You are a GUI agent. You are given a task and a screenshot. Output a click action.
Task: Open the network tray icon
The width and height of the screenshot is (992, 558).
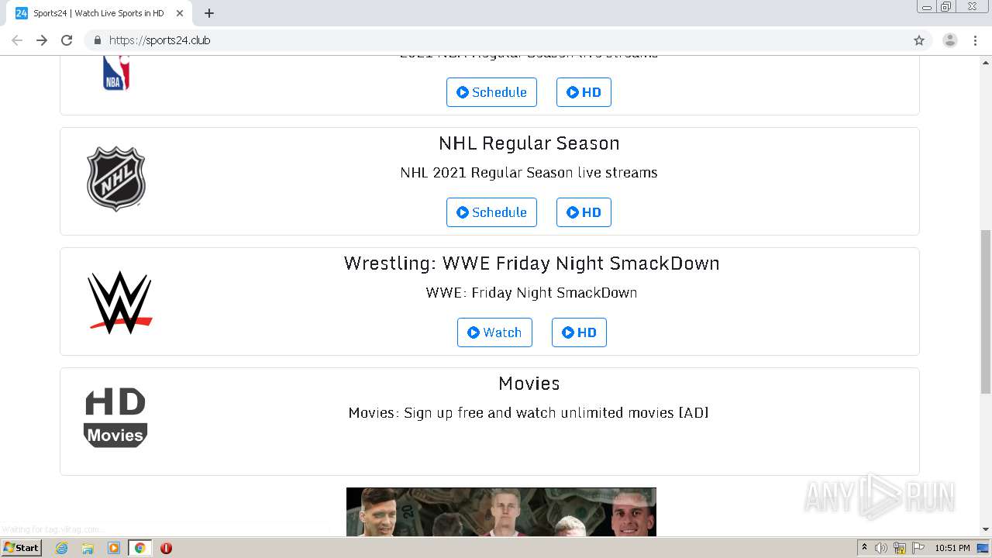click(900, 548)
